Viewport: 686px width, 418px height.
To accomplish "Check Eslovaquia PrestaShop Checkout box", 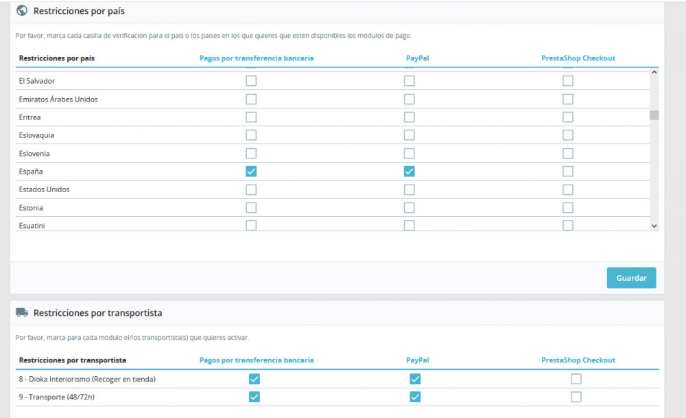I will click(x=568, y=135).
